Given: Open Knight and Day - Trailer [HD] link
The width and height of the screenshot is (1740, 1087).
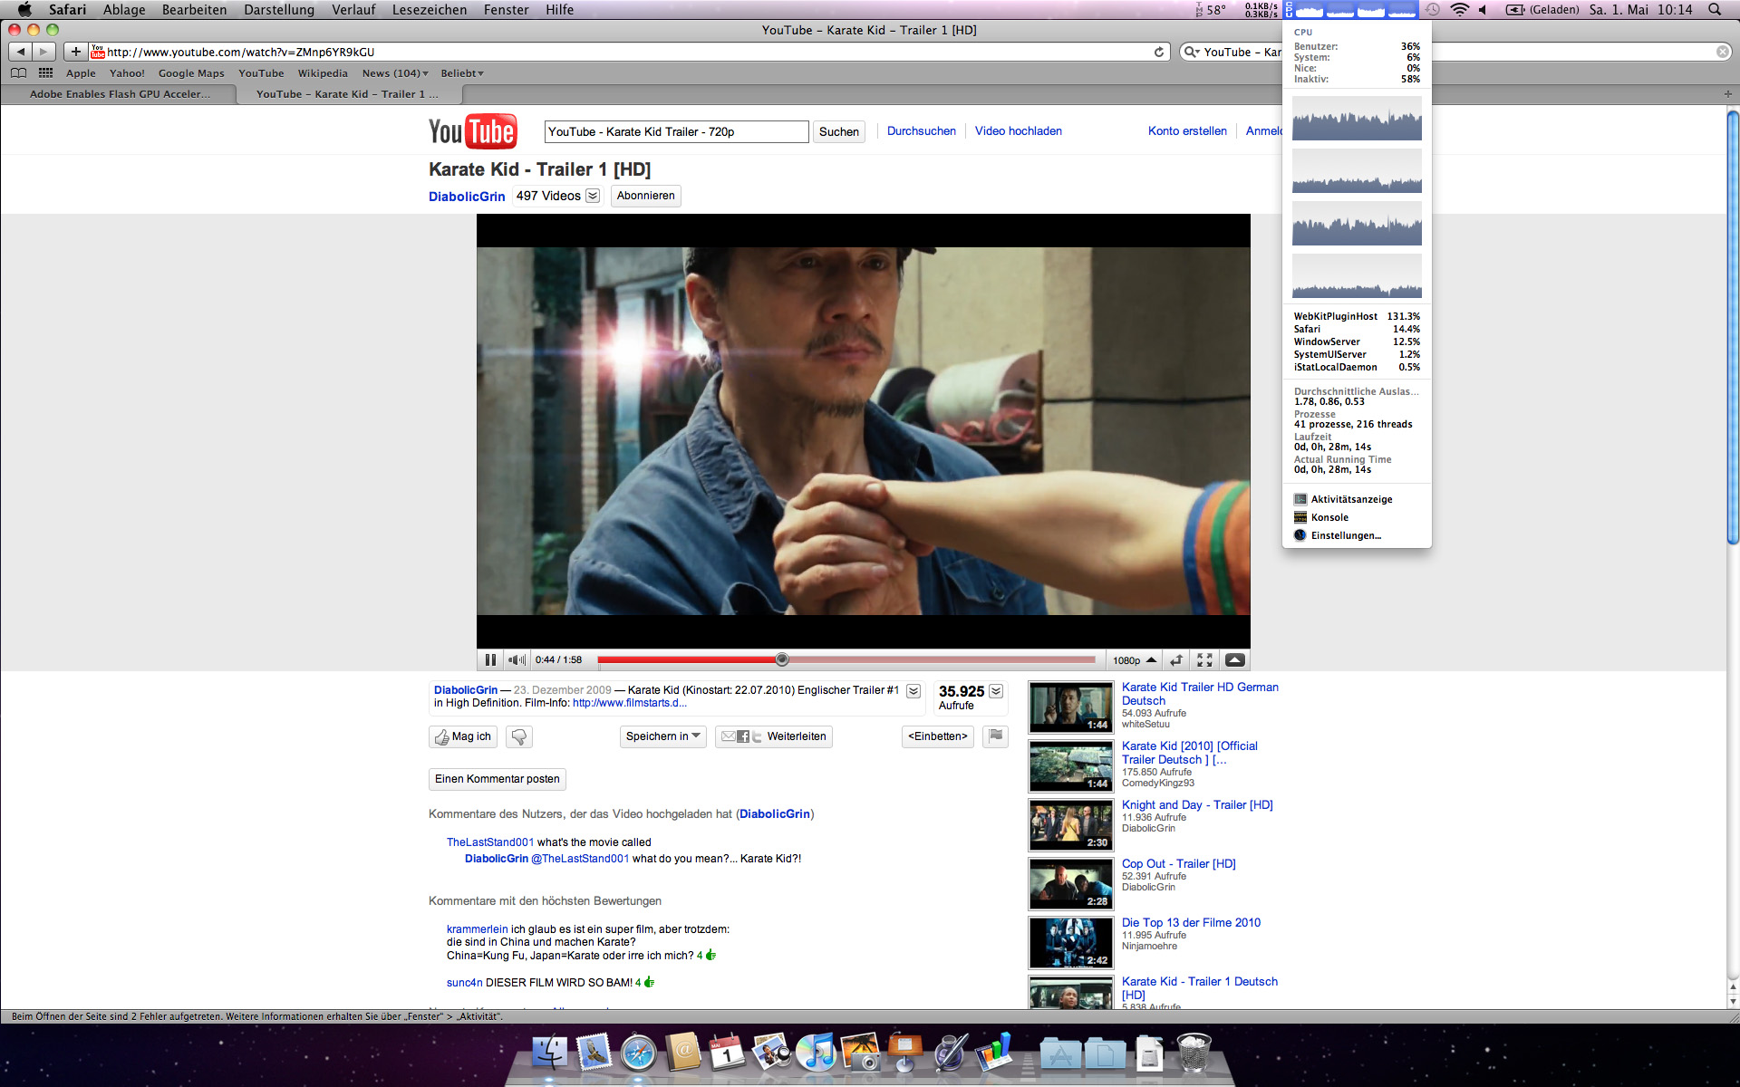Looking at the screenshot, I should [1197, 804].
